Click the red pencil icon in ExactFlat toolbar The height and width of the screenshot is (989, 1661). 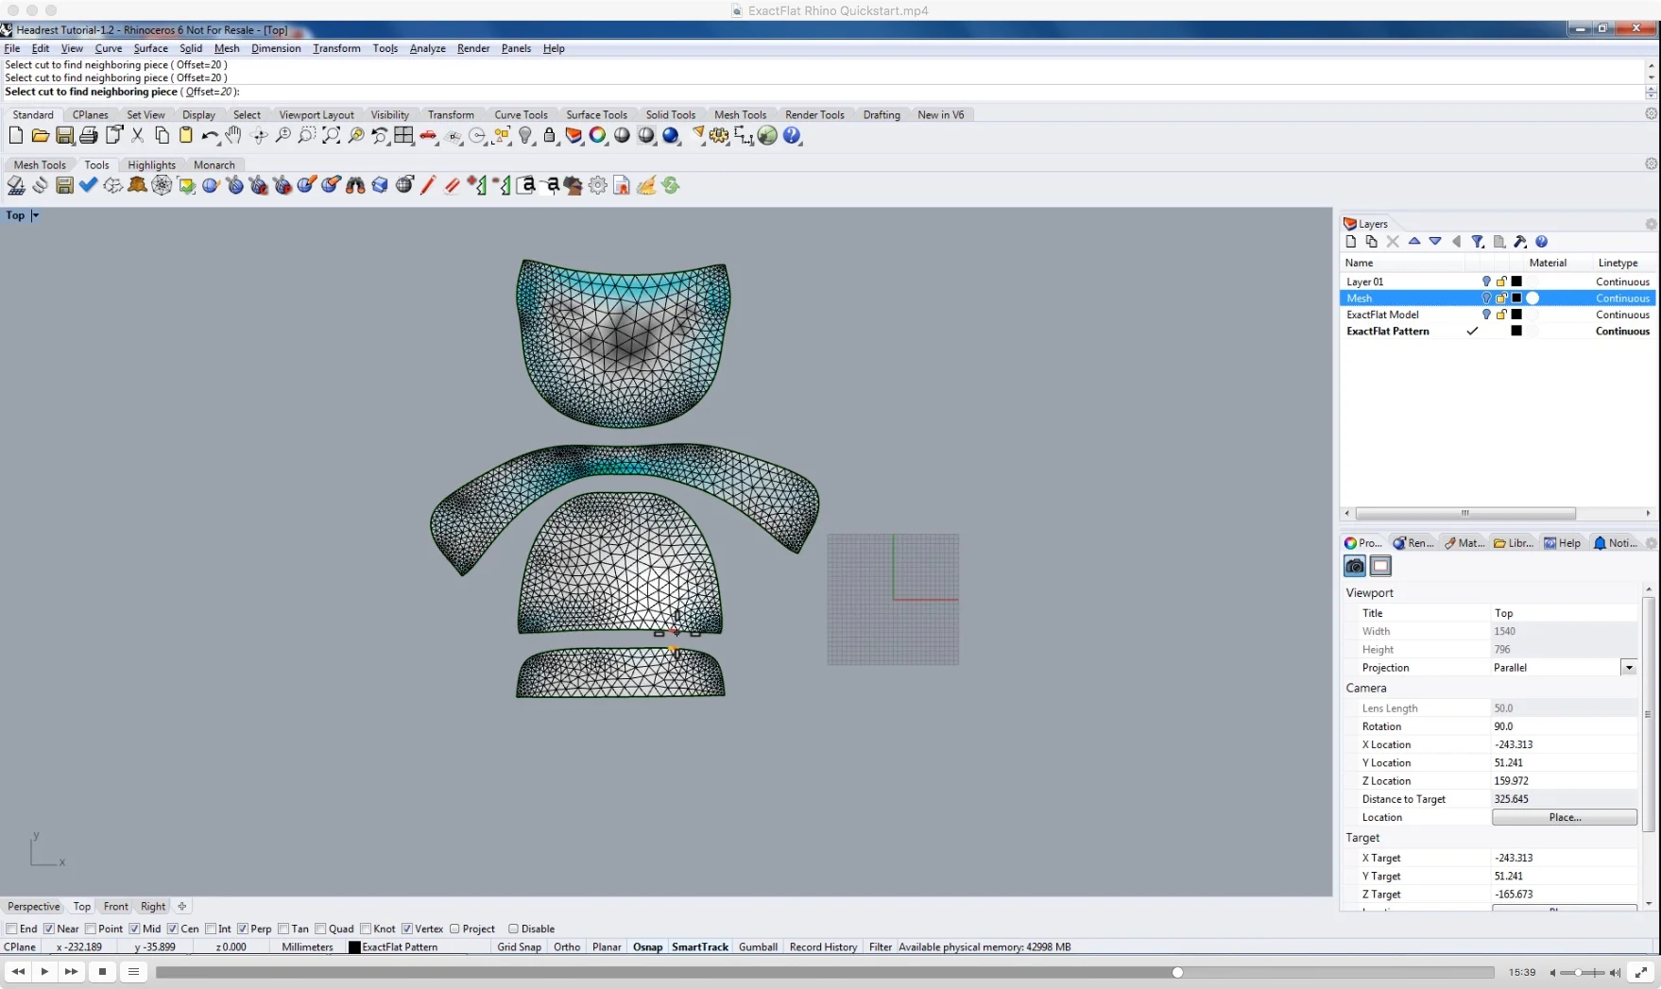click(x=428, y=185)
